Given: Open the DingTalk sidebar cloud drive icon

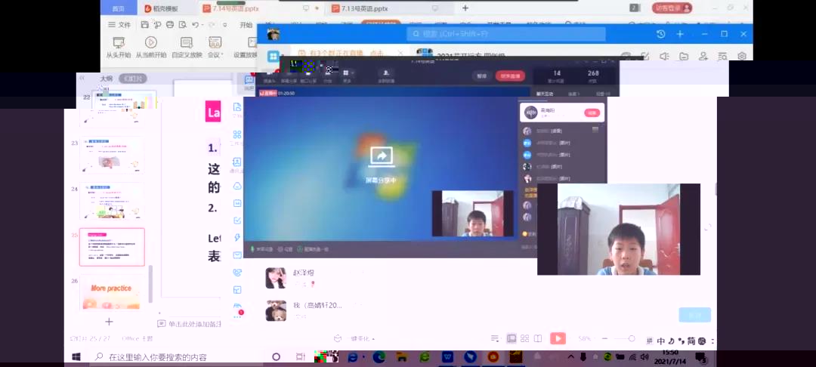Looking at the screenshot, I should tap(237, 186).
